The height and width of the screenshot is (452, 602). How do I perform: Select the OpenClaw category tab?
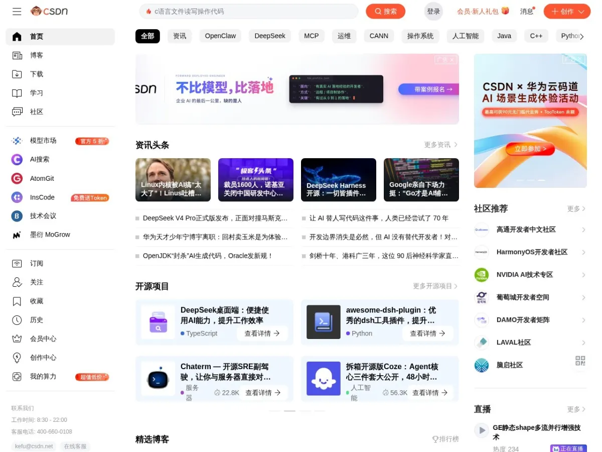tap(220, 36)
